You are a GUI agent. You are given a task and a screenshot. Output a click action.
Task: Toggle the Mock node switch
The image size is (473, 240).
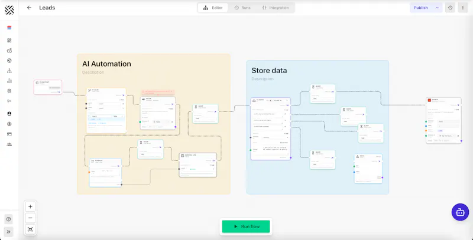(x=380, y=162)
